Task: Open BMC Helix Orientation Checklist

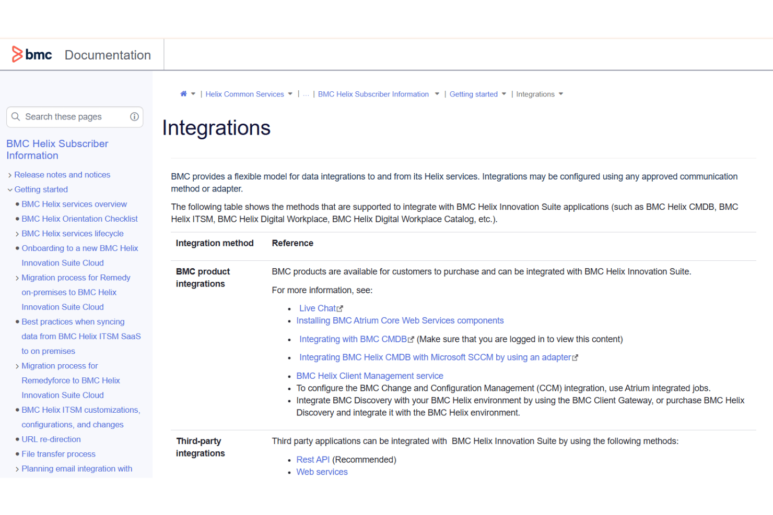Action: [79, 219]
